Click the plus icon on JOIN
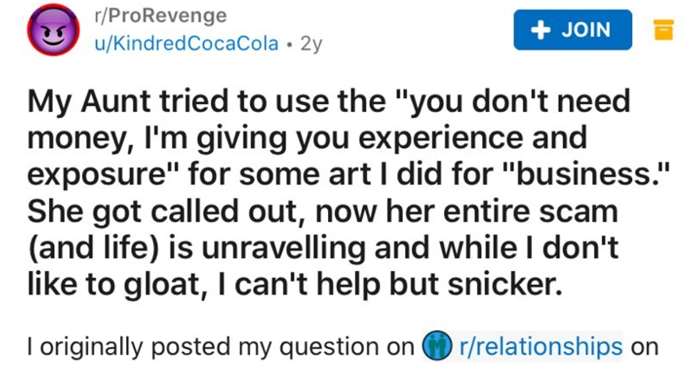Viewport: 700px width, 367px height. point(544,29)
